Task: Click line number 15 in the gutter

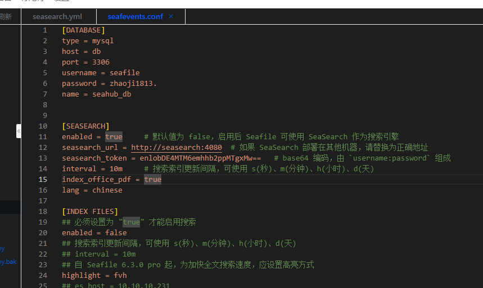Action: click(x=43, y=180)
